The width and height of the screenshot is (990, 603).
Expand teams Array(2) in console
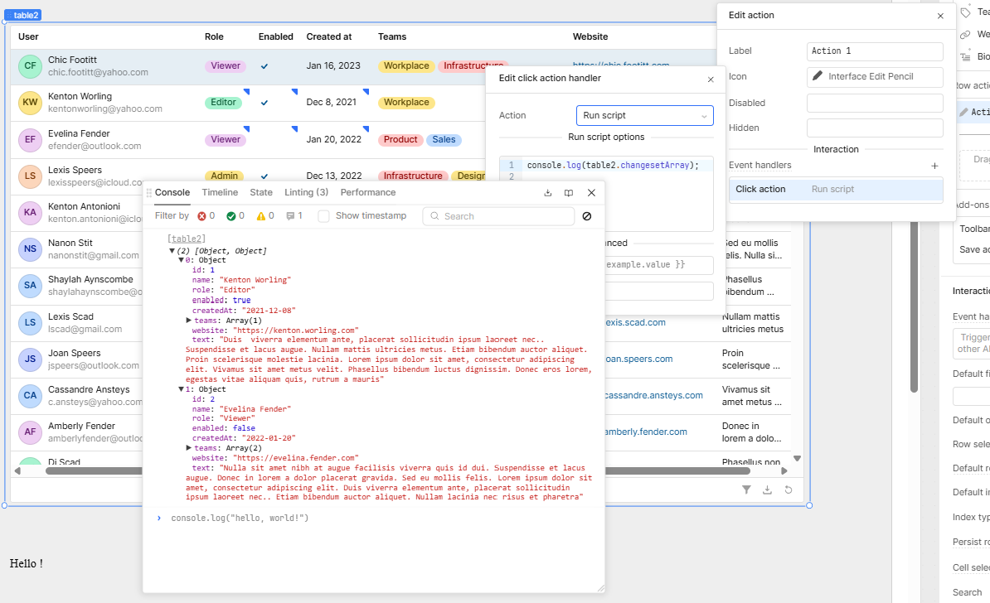tap(189, 448)
